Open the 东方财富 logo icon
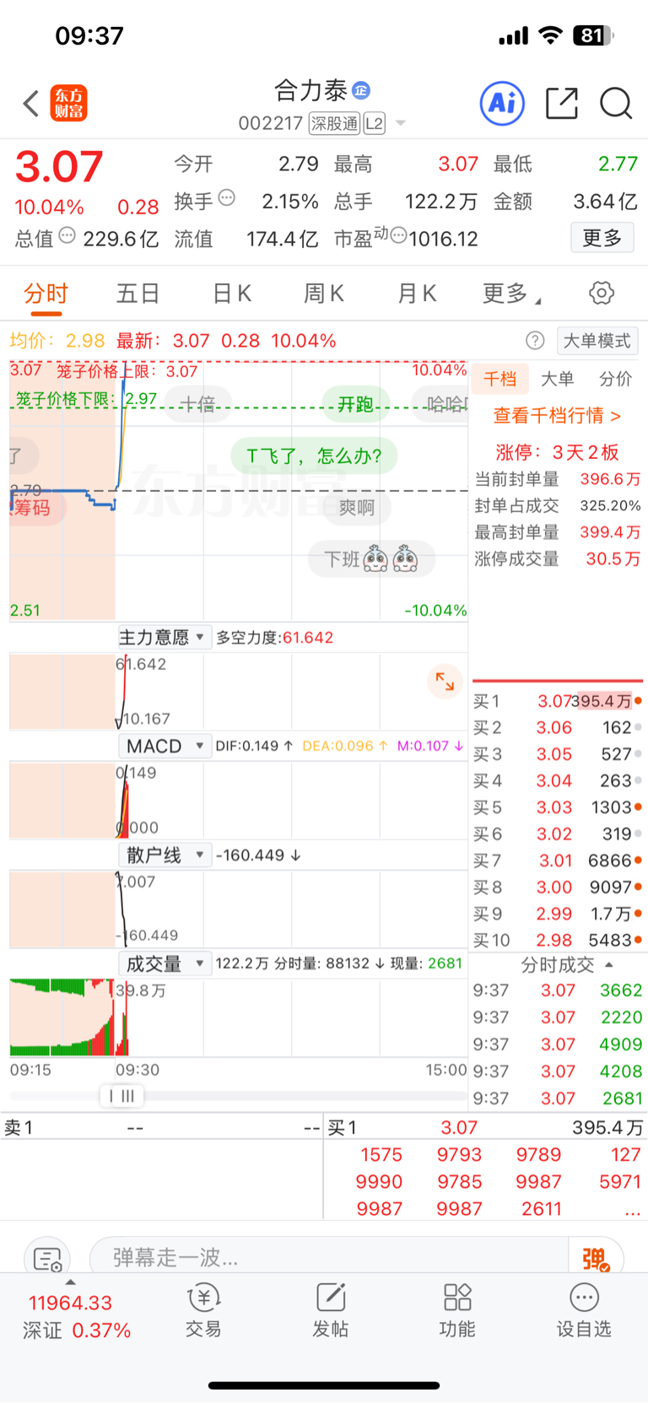This screenshot has height=1403, width=648. click(69, 104)
